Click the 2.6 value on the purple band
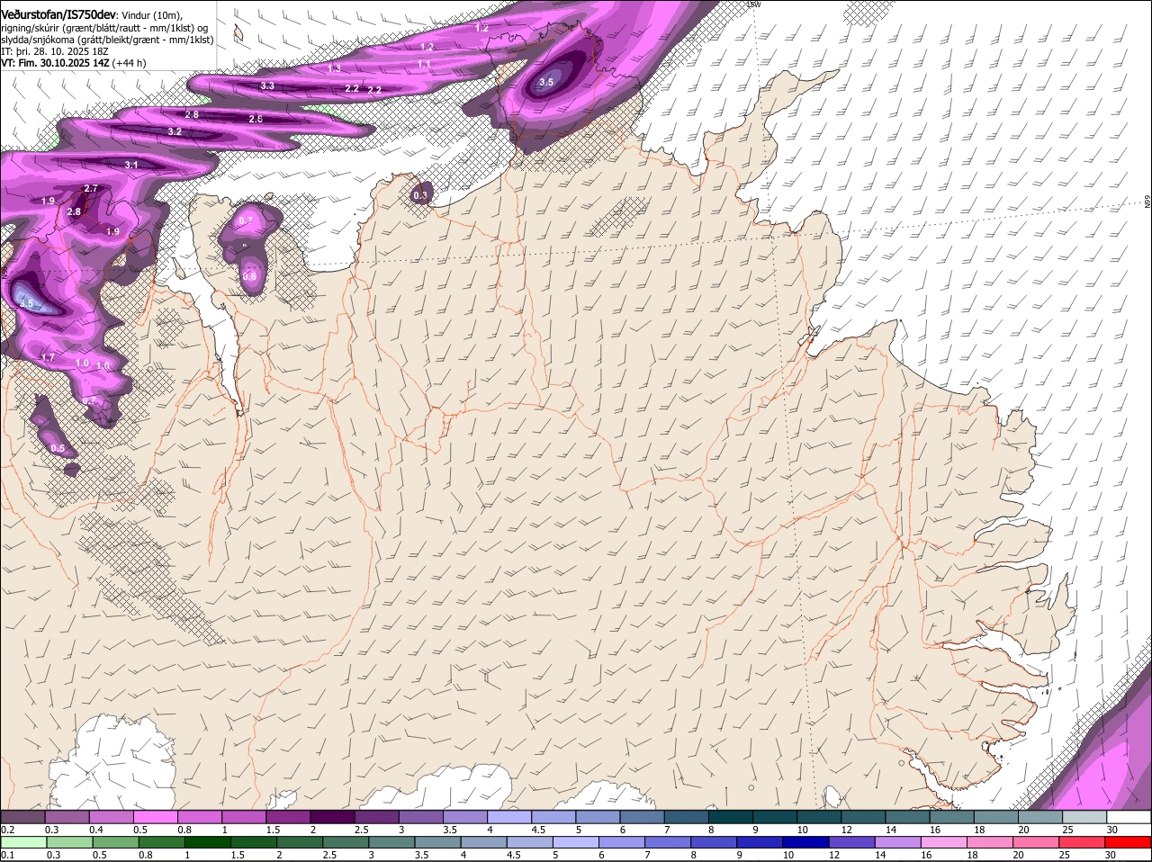1152x862 pixels. tap(256, 119)
